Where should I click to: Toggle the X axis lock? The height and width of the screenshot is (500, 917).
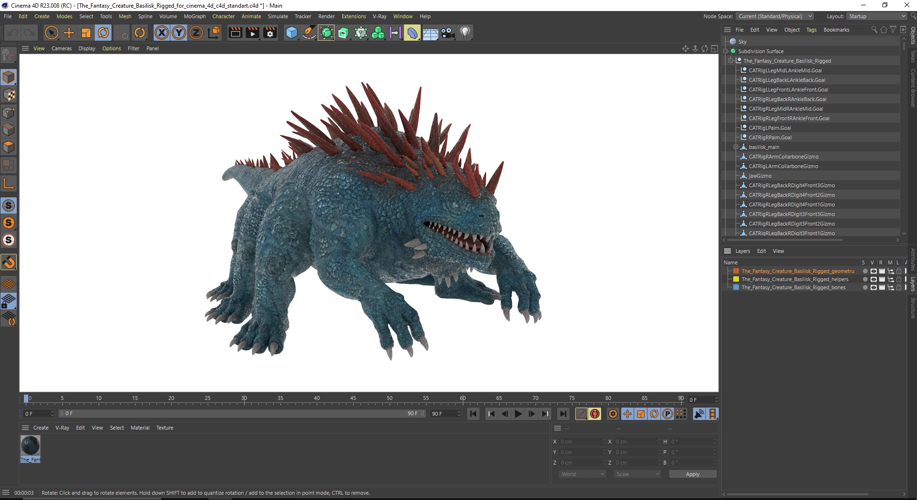(162, 33)
